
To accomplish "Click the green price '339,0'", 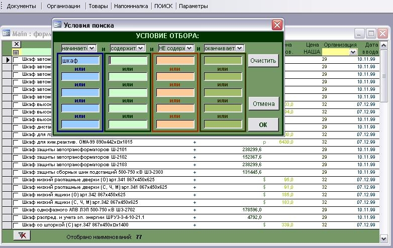I will [287, 225].
